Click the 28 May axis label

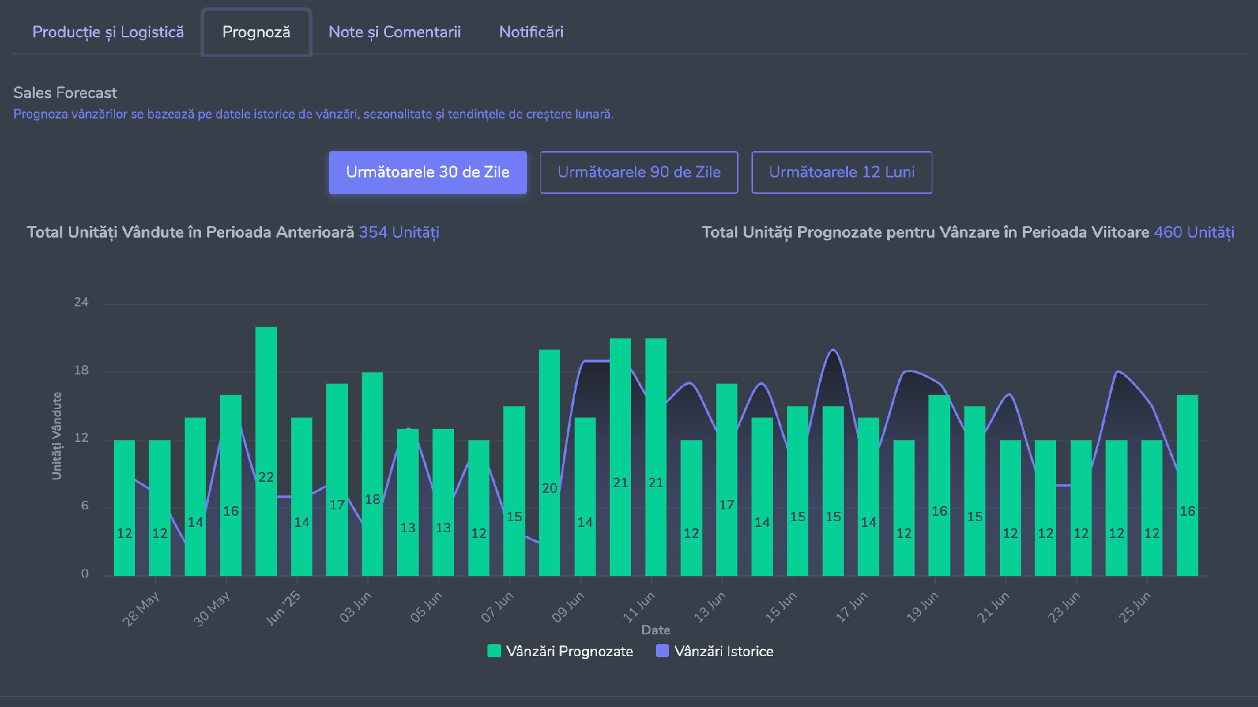click(x=141, y=609)
